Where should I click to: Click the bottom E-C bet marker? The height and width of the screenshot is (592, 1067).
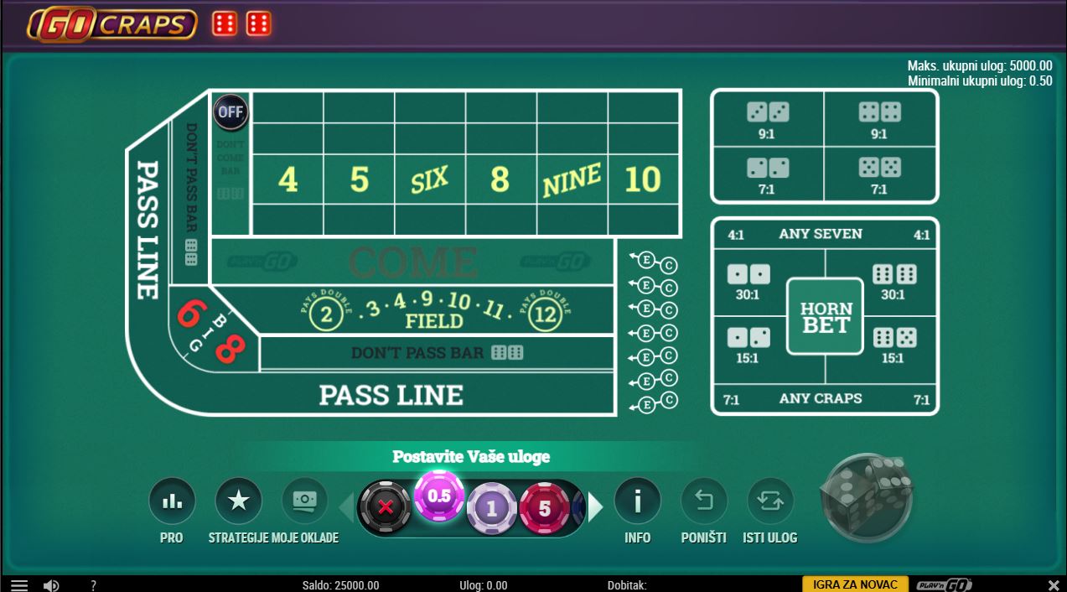coord(654,403)
